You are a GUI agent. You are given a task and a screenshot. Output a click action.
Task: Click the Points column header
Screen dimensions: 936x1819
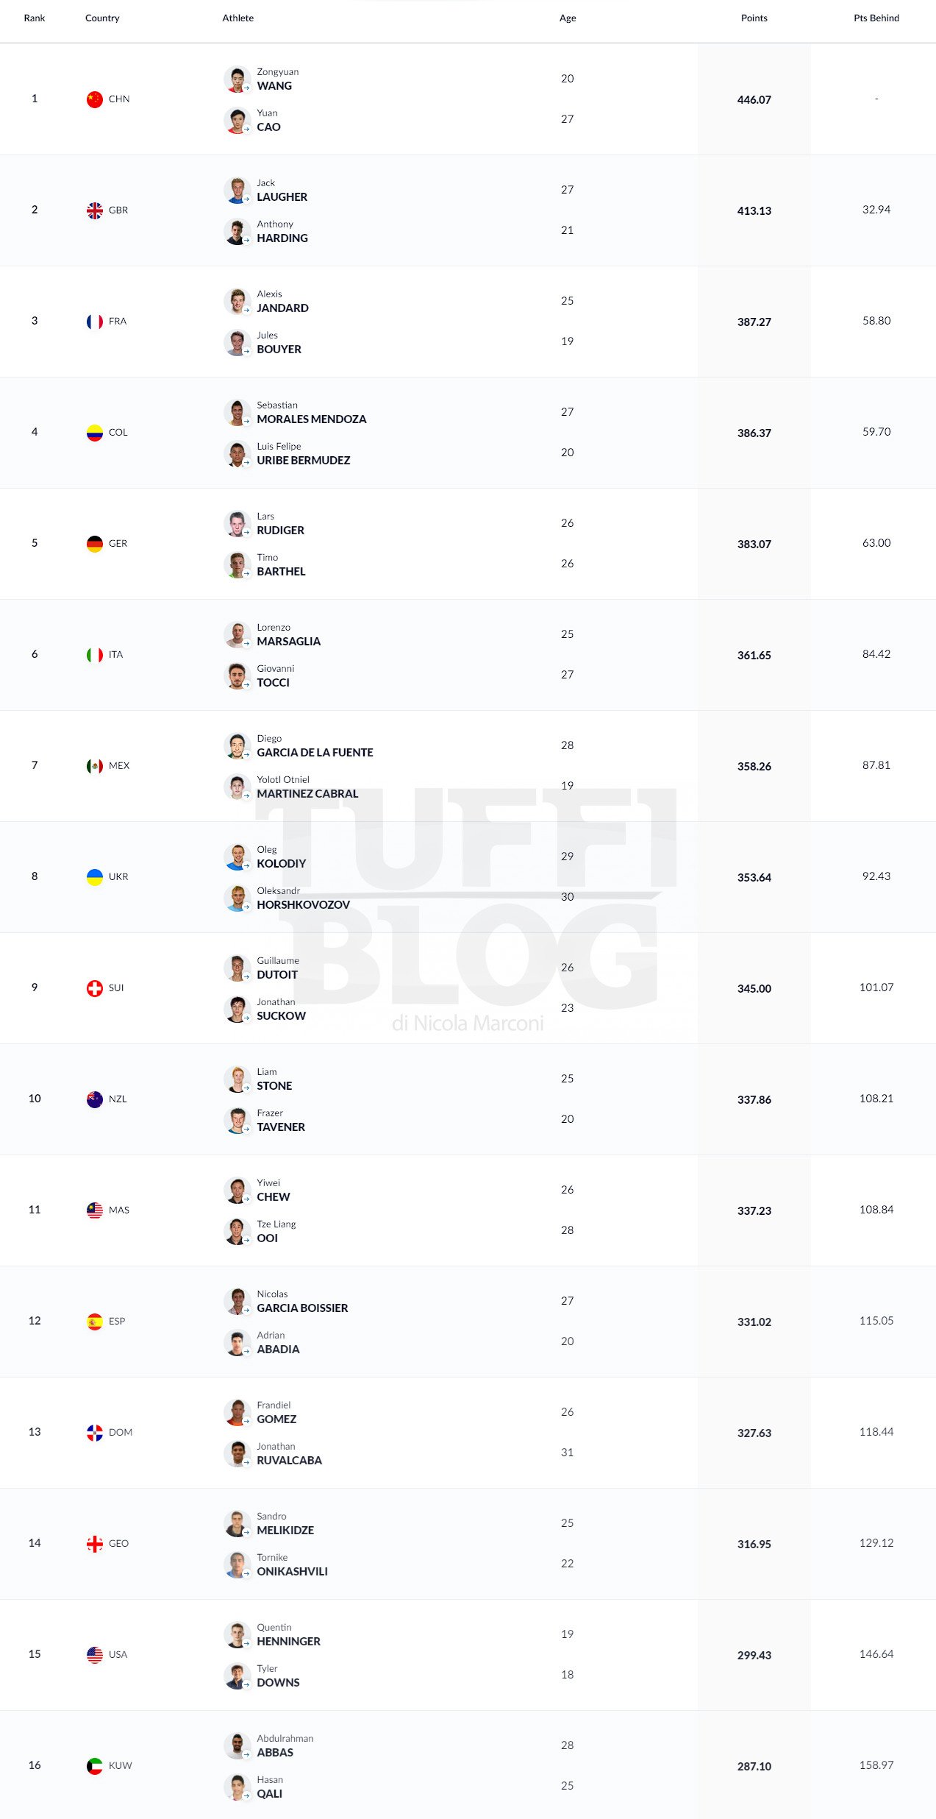coord(754,18)
